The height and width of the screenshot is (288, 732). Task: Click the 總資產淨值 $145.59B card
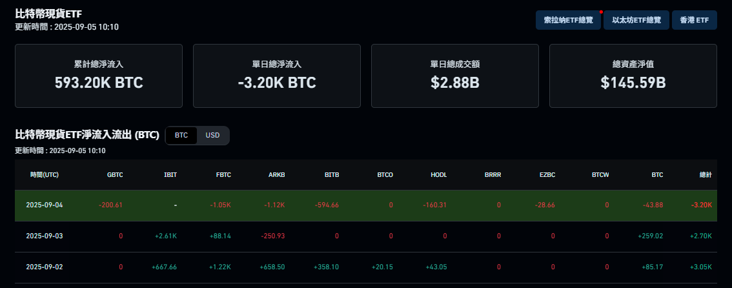(633, 76)
